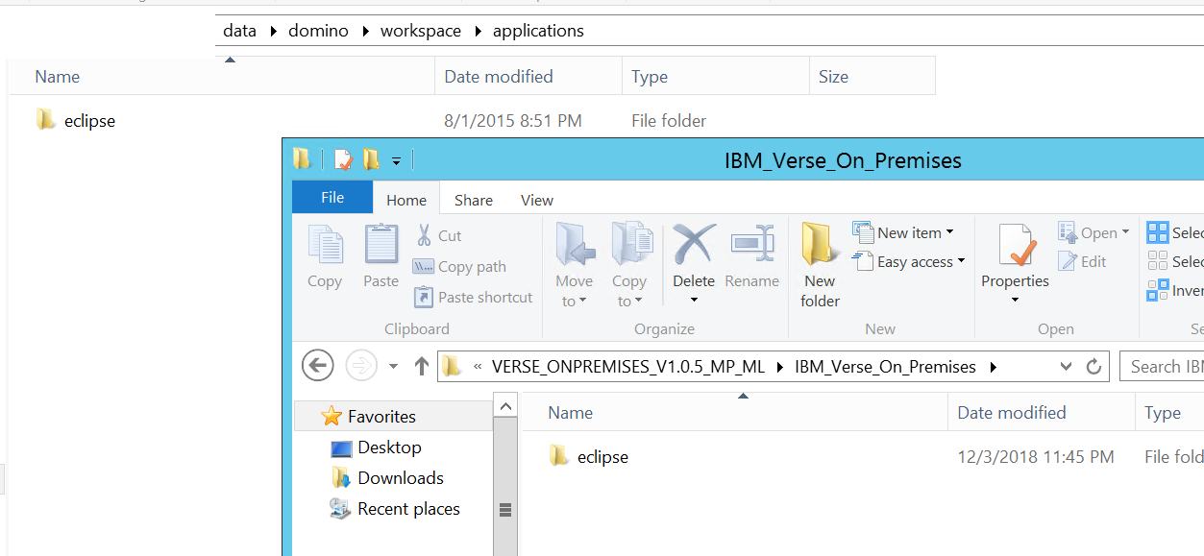
Task: Open the recent locations dropdown arrow
Action: pos(393,367)
